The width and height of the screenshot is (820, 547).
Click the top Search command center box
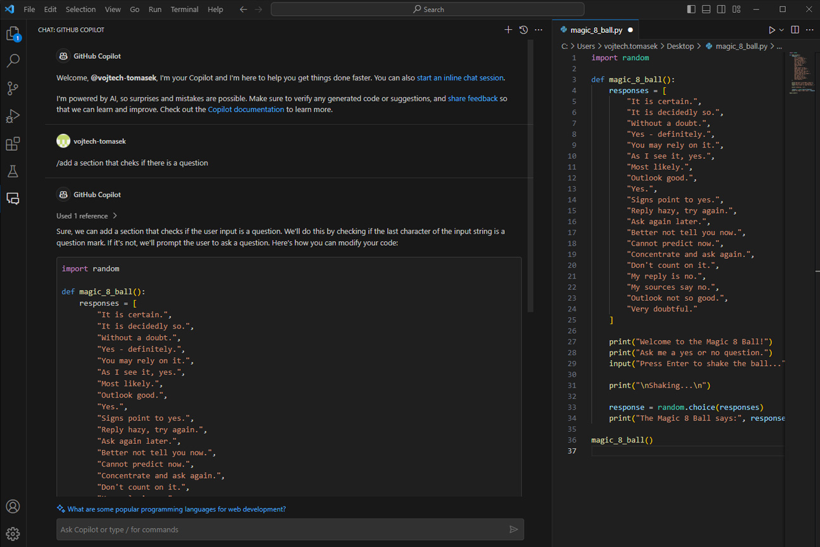(x=427, y=9)
